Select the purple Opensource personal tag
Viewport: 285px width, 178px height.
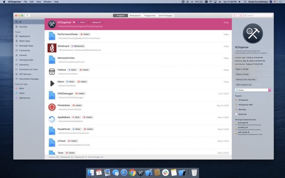(x=29, y=98)
